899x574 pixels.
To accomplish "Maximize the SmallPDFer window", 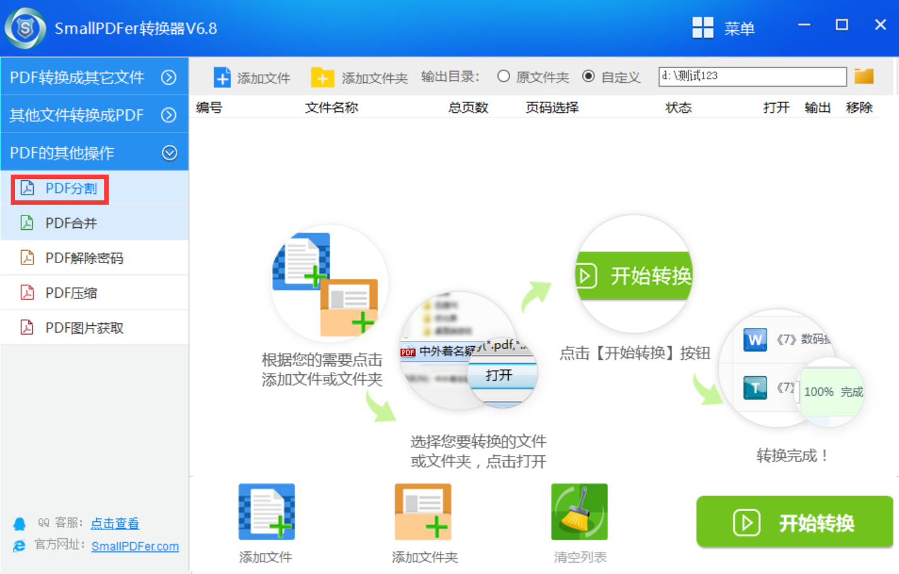I will click(842, 24).
